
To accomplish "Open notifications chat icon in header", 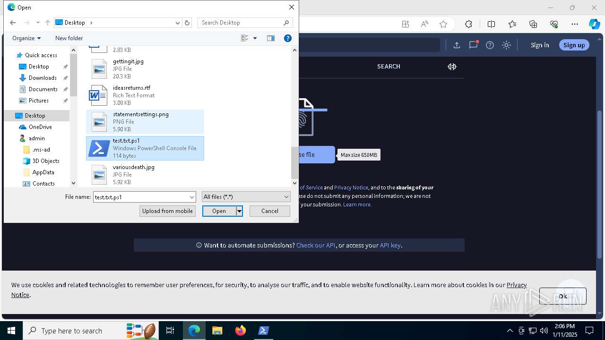I will (x=473, y=45).
